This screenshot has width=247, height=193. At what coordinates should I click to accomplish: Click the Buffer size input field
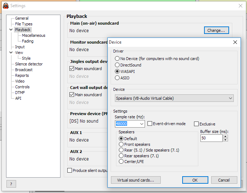point(212,138)
